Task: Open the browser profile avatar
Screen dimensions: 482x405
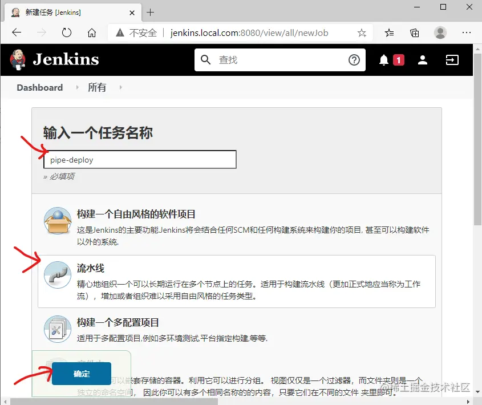Action: pos(440,33)
